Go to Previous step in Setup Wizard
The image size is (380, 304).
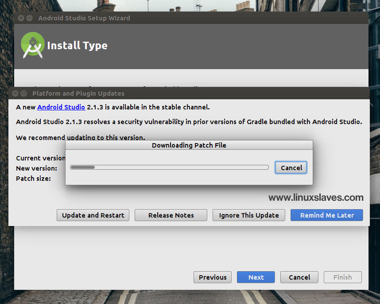tap(212, 277)
